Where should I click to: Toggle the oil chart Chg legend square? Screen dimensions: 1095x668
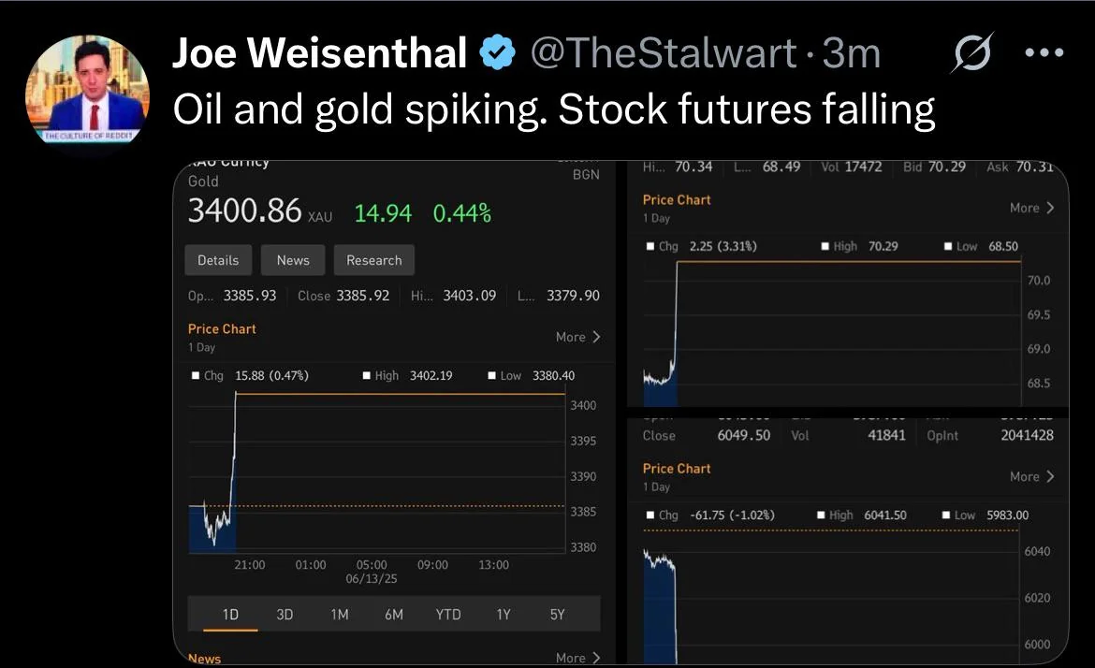click(650, 246)
